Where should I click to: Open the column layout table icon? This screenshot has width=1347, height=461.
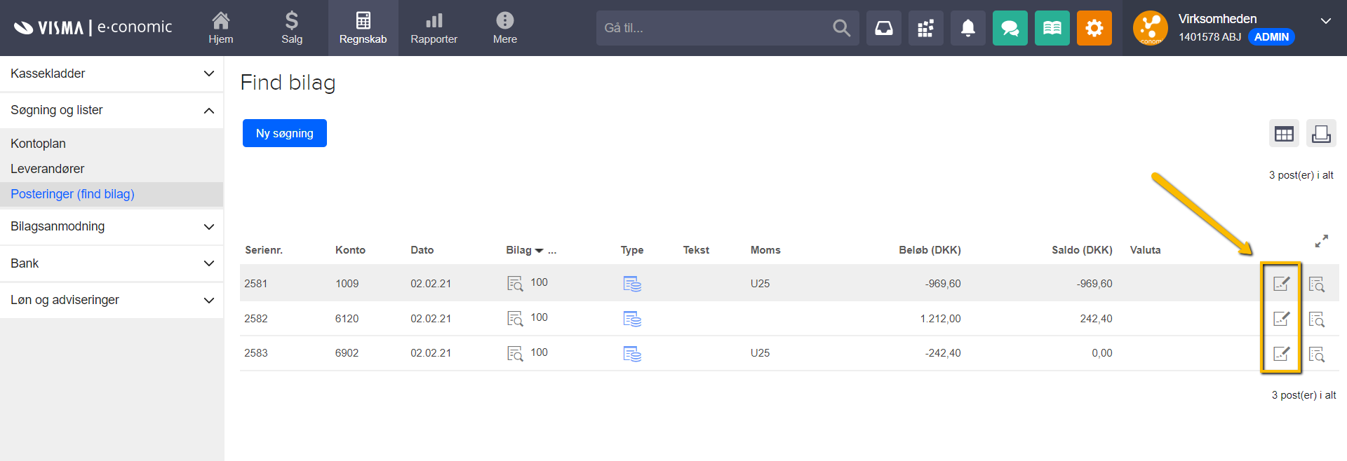(x=1284, y=134)
